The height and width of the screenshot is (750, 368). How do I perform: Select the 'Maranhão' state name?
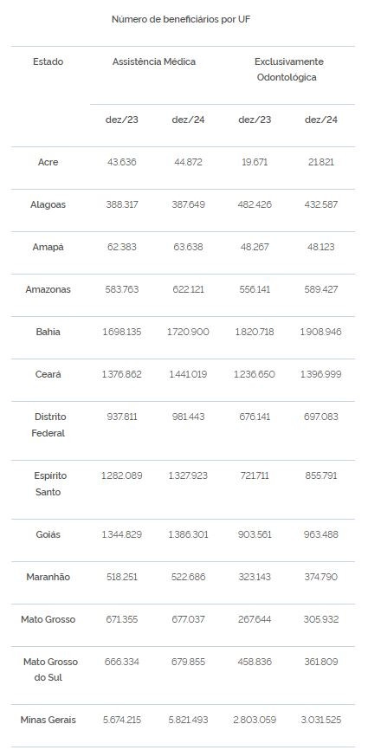(48, 577)
